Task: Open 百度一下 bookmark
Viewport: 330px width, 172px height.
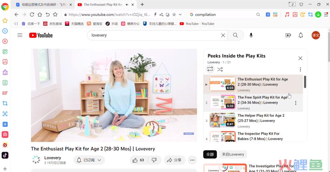Action: [x=31, y=24]
